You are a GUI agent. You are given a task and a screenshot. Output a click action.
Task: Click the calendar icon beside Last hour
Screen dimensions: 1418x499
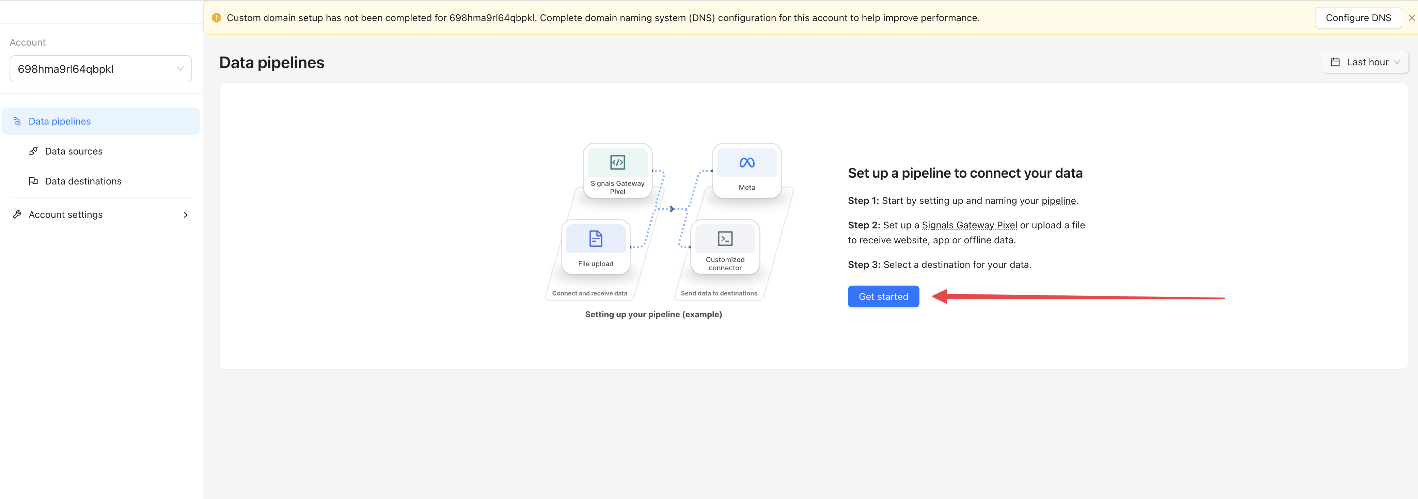[x=1335, y=62]
